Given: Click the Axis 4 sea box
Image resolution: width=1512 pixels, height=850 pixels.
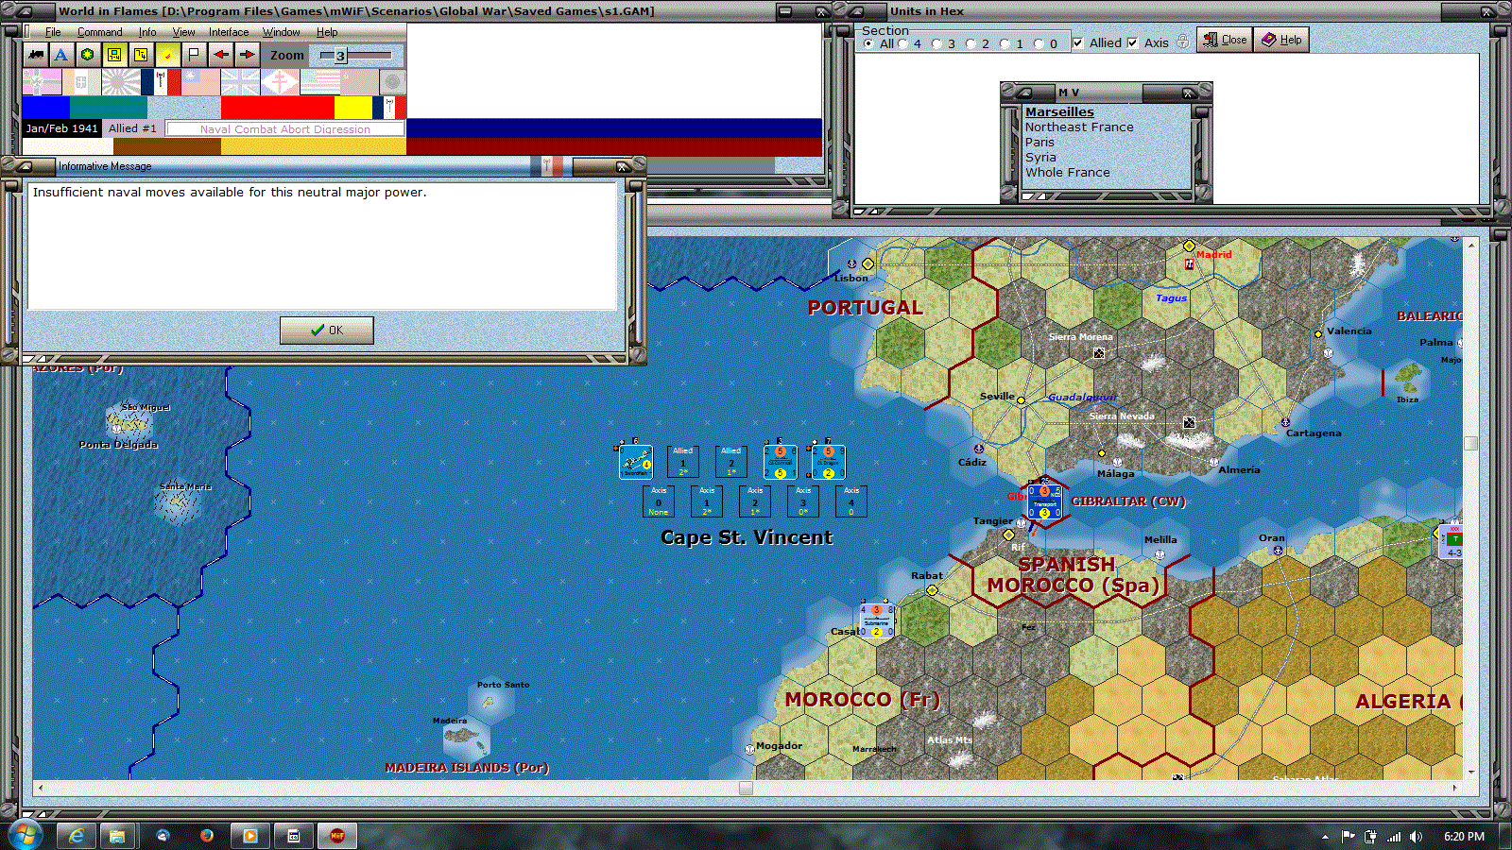Looking at the screenshot, I should click(851, 501).
